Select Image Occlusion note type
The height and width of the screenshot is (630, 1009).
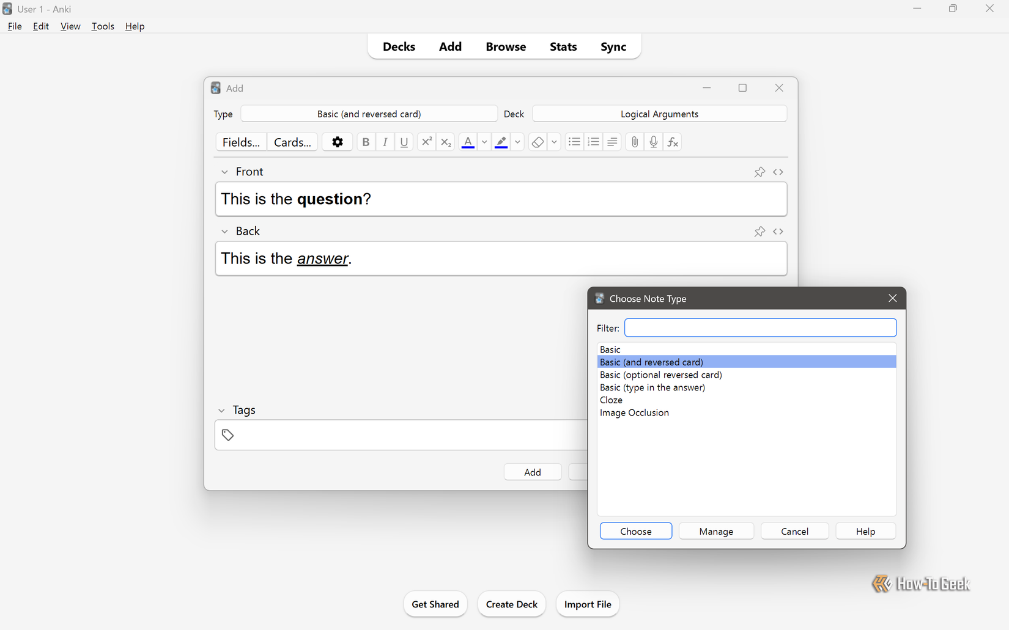[x=746, y=412]
